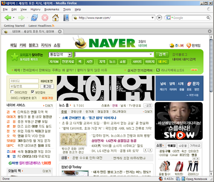Click the Forward arrow button
This screenshot has height=182, width=214.
[x=21, y=18]
